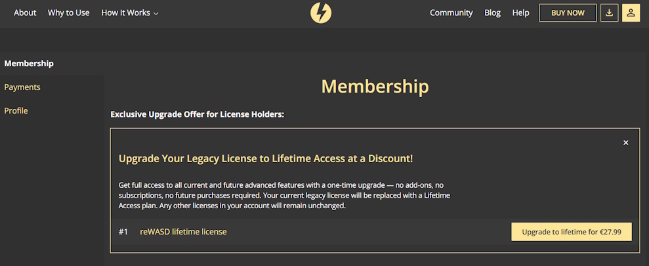Image resolution: width=649 pixels, height=266 pixels.
Task: Open the user account icon
Action: [631, 13]
